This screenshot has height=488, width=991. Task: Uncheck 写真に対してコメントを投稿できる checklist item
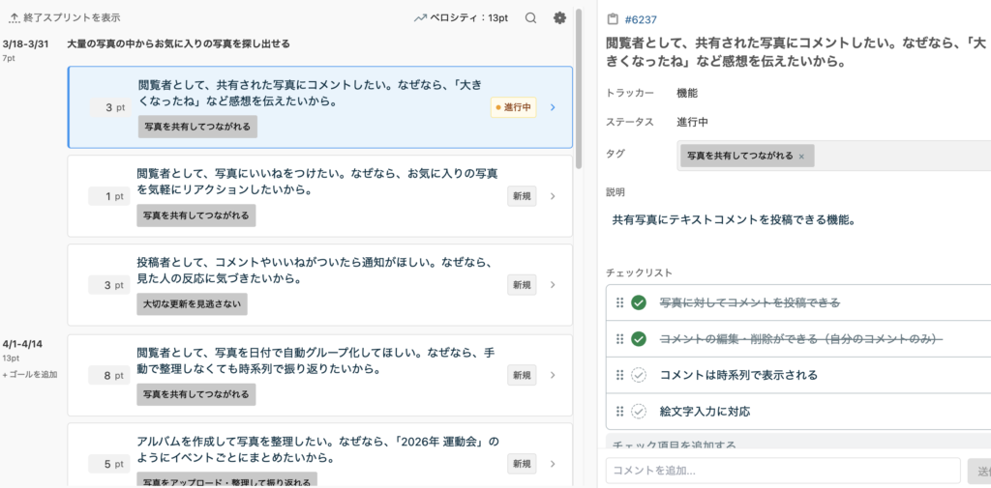click(639, 303)
